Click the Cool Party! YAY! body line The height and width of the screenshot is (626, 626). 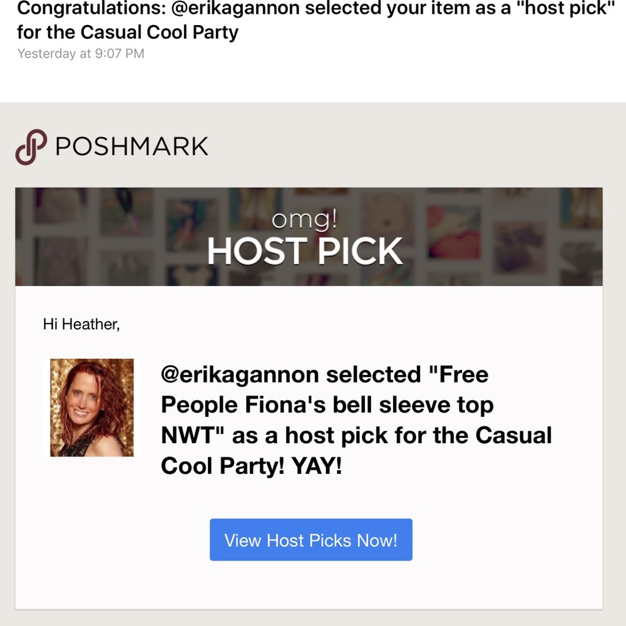(252, 465)
